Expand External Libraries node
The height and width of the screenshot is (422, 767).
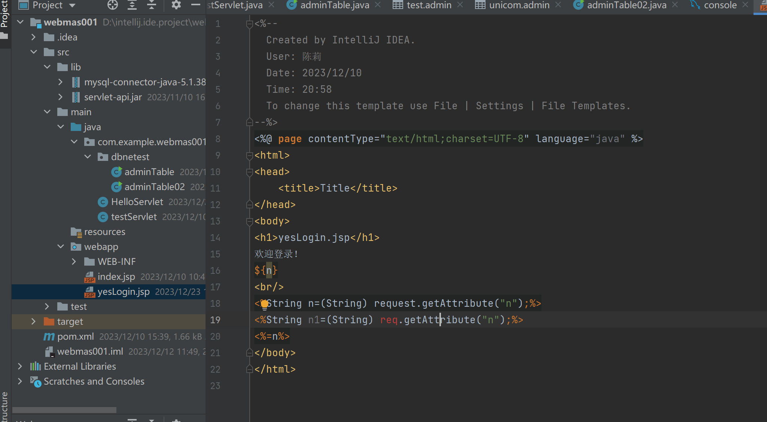(x=20, y=366)
